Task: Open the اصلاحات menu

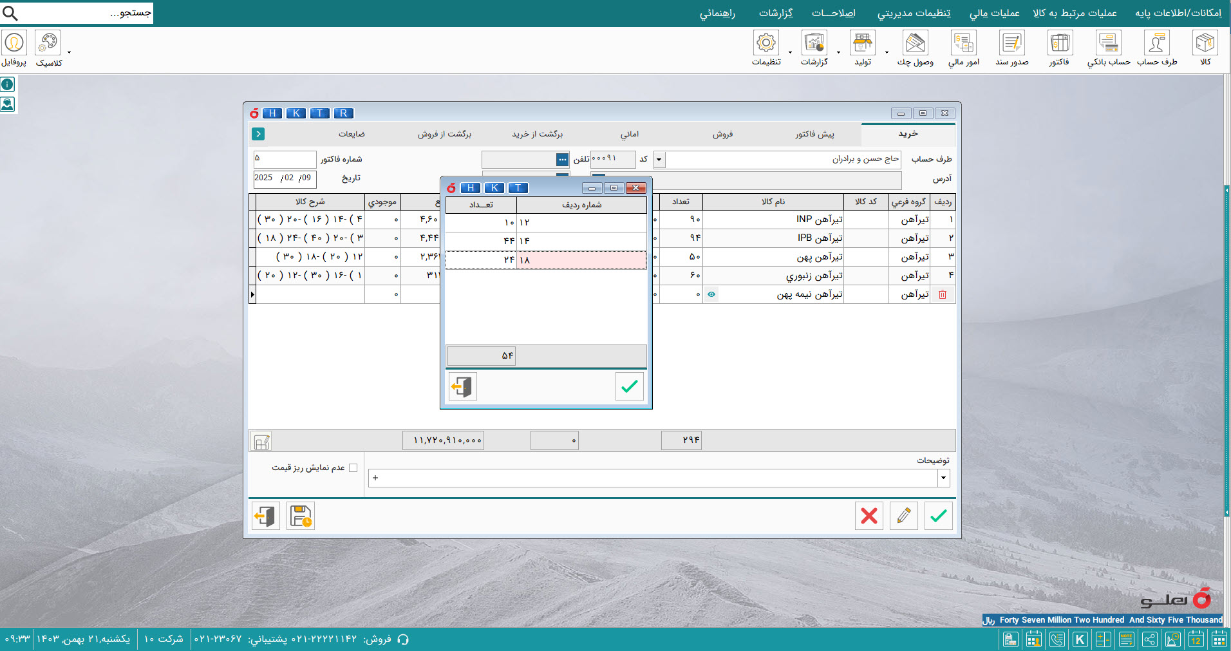Action: [x=833, y=13]
